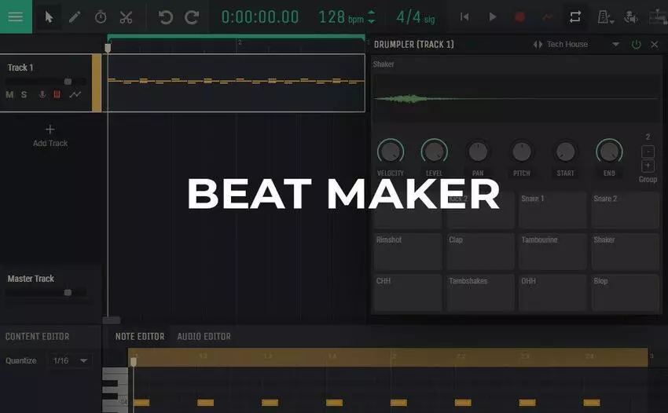The width and height of the screenshot is (668, 413).
Task: Click the undo arrow icon
Action: click(x=165, y=16)
